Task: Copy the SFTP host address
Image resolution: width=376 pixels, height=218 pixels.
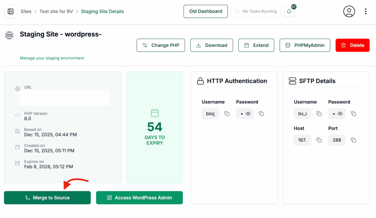Action: coord(319,140)
